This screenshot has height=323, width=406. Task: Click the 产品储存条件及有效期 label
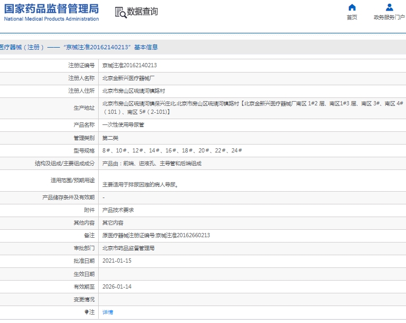point(68,198)
